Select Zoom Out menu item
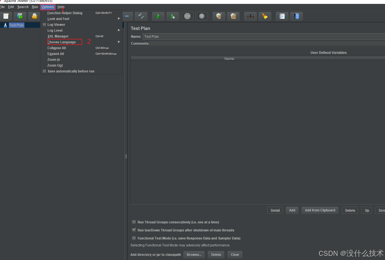The image size is (385, 260). click(81, 65)
